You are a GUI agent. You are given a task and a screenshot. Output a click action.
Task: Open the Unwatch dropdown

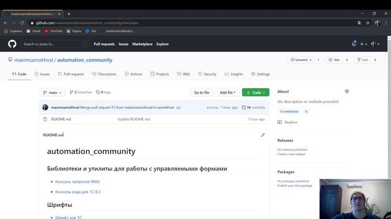pos(301,60)
